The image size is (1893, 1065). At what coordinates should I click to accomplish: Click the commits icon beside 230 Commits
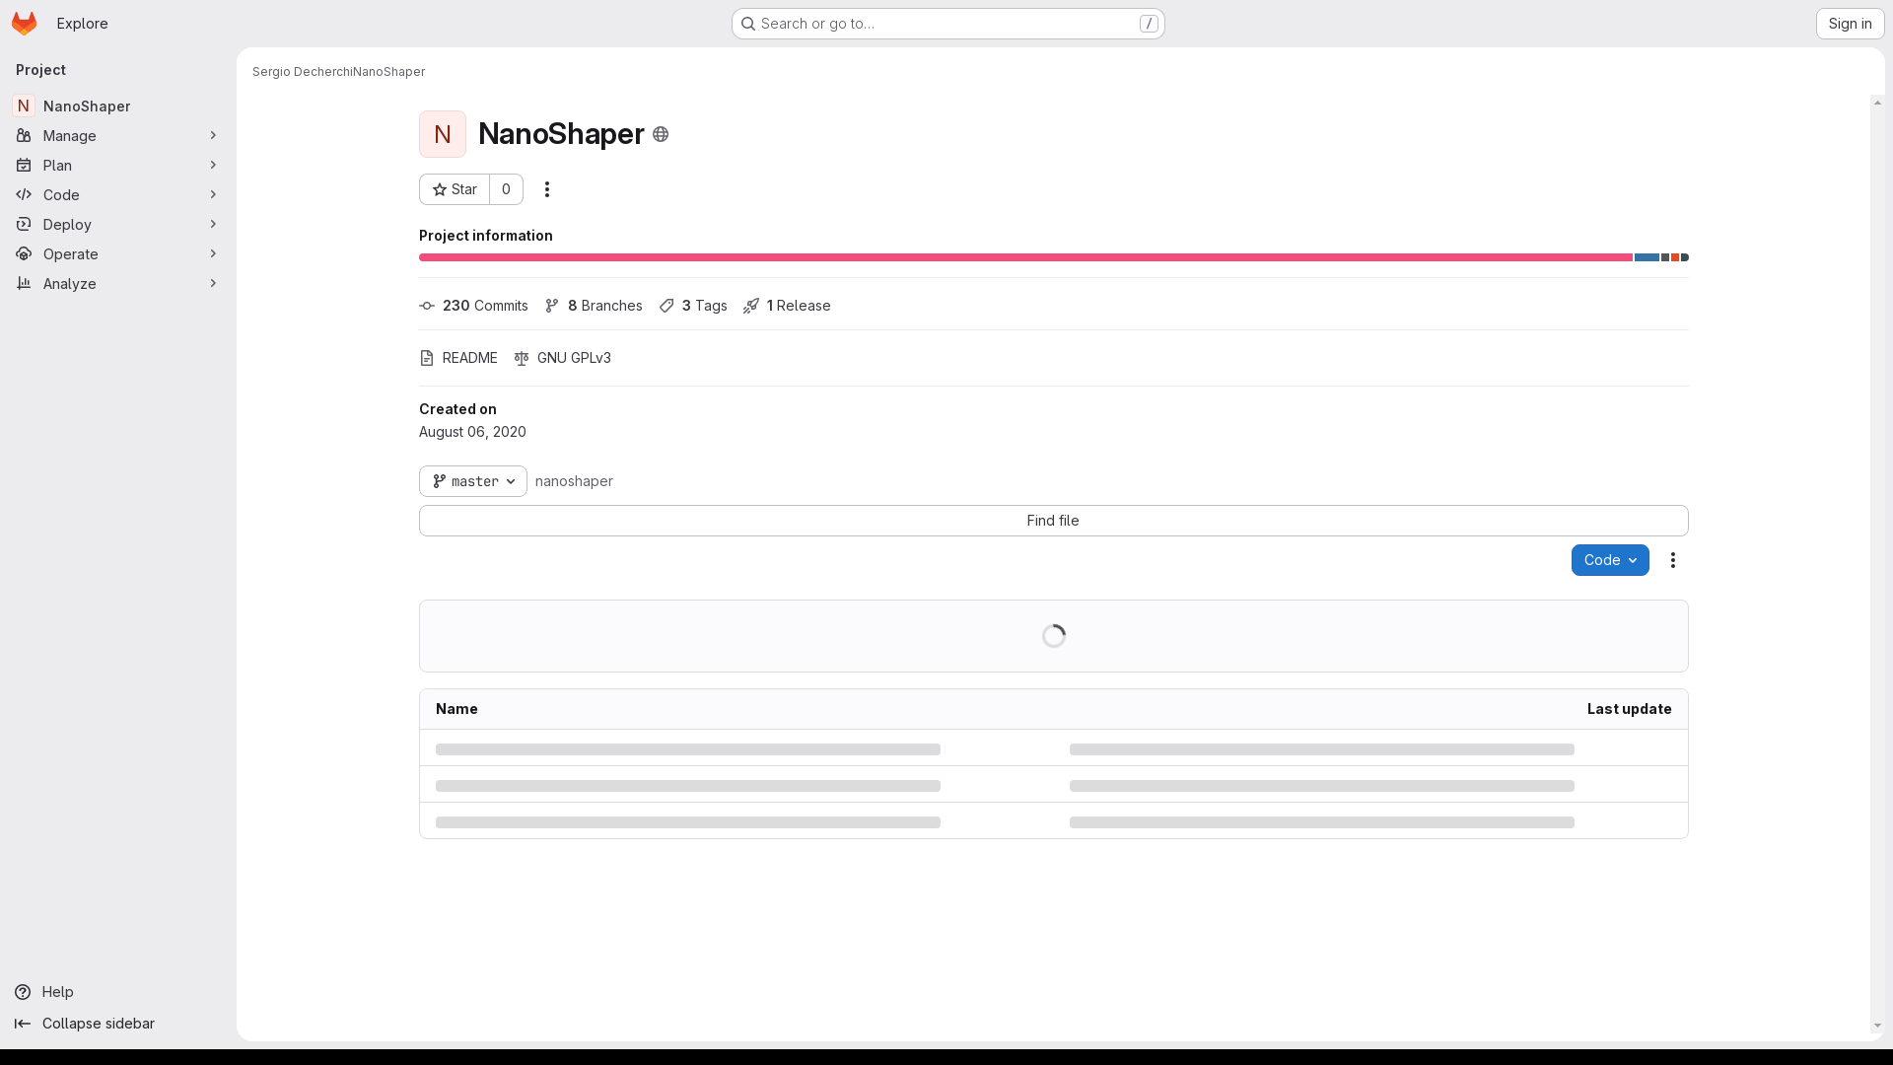[x=427, y=306]
